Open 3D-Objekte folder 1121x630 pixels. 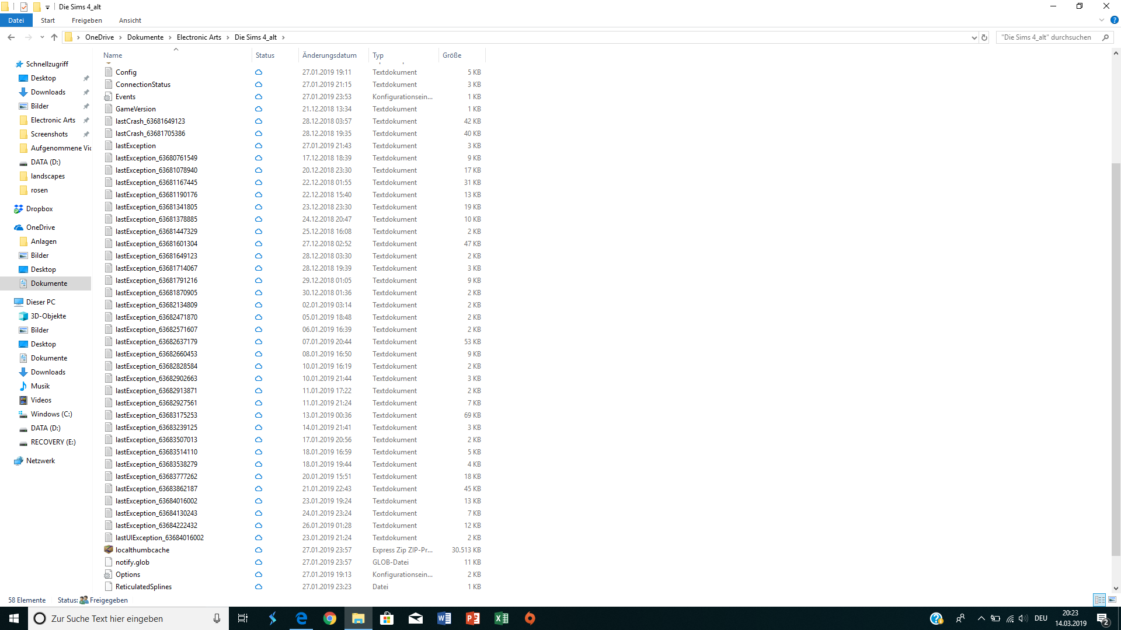pyautogui.click(x=48, y=316)
